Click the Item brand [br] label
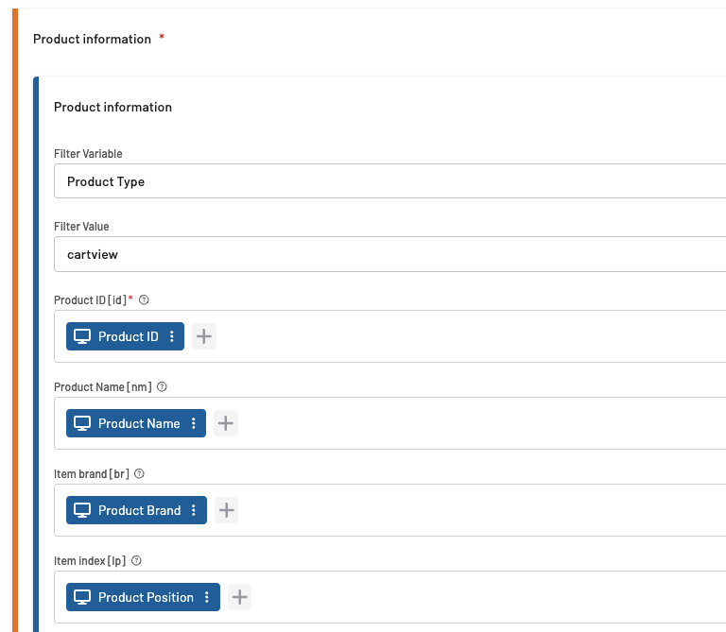The width and height of the screenshot is (726, 632). point(92,474)
